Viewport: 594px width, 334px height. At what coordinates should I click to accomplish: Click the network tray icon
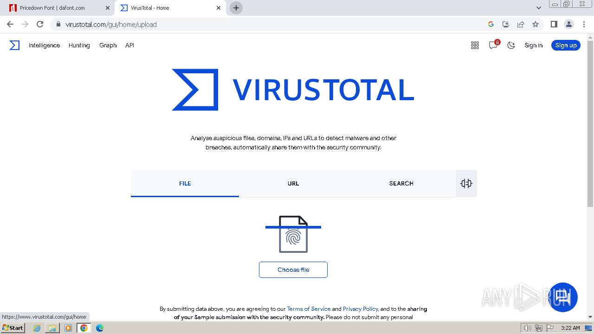coord(539,328)
